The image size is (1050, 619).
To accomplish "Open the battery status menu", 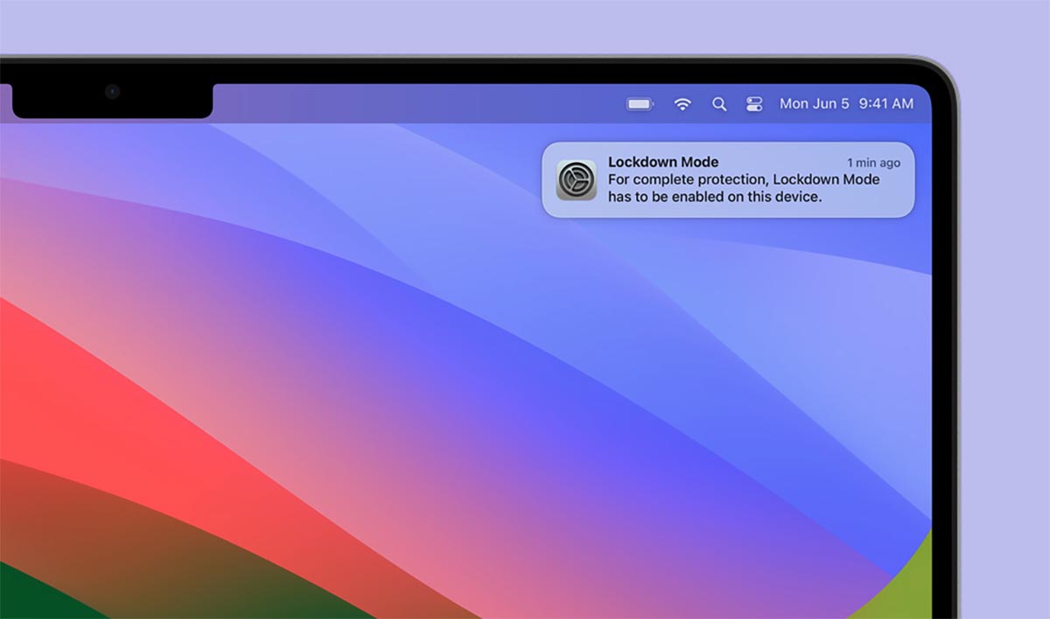I will [x=640, y=104].
